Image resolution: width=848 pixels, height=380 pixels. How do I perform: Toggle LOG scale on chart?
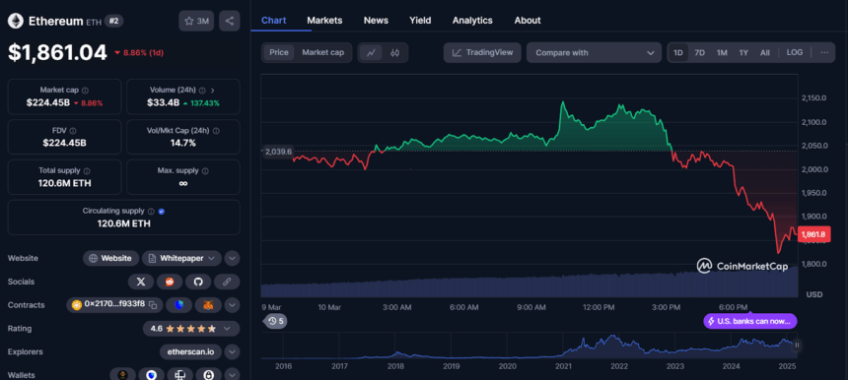pos(795,52)
